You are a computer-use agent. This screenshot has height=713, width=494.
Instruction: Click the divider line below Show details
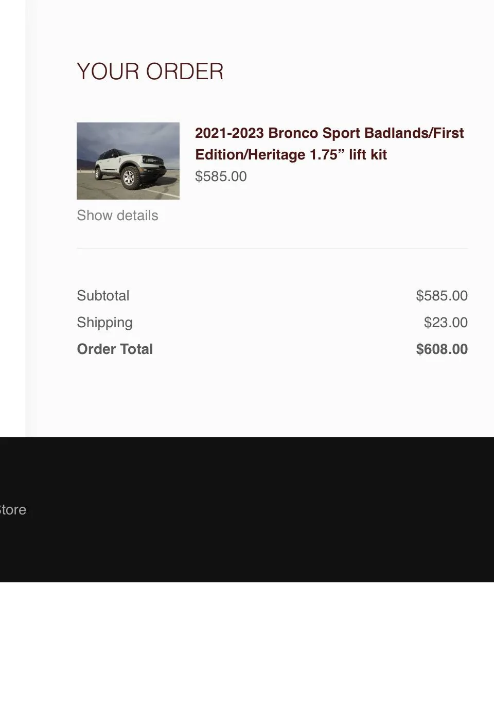coord(272,248)
